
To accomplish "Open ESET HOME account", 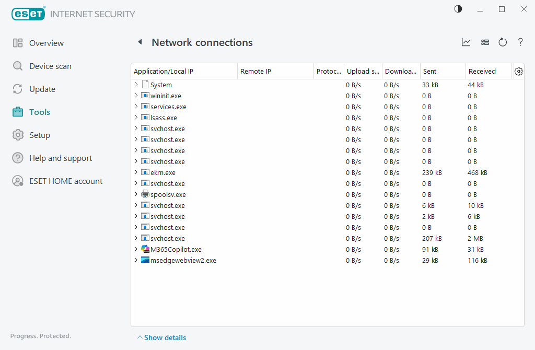I will pos(66,181).
